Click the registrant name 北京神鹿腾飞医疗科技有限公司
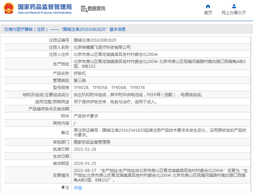Image resolution: width=253 pixels, height=194 pixels. click(102, 47)
